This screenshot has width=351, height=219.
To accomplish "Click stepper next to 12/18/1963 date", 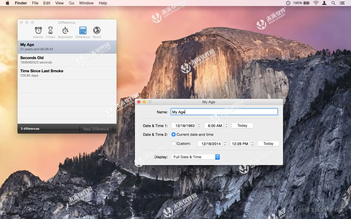I will pyautogui.click(x=199, y=126).
